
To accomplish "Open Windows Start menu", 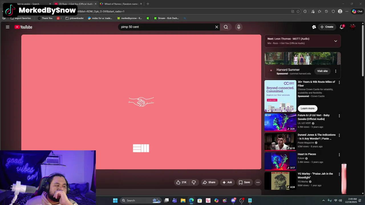I will (x=115, y=200).
